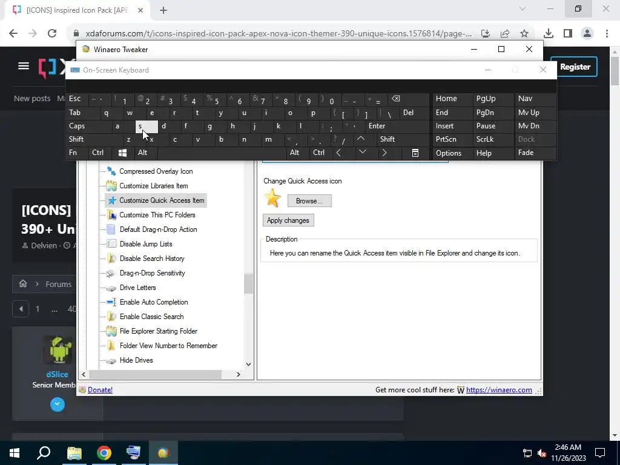Click the Customize Libraries Item folder icon
620x465 pixels.
click(x=111, y=186)
